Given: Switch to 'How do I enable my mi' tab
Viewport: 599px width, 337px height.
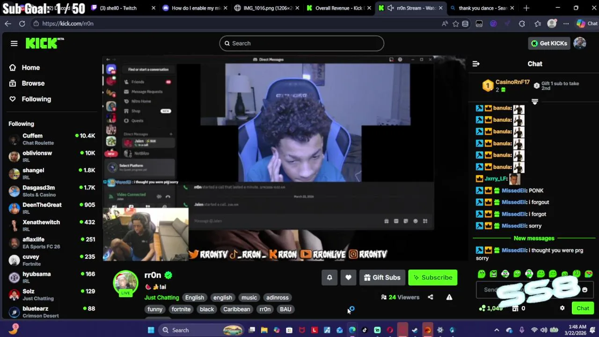Looking at the screenshot, I should tap(196, 8).
